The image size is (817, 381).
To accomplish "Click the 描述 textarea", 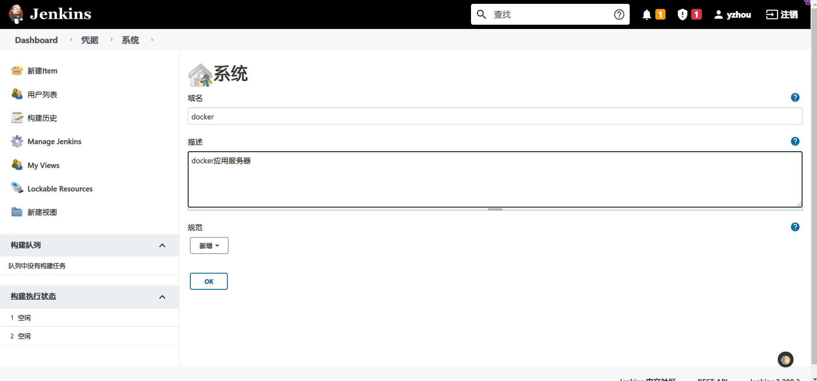I will tap(495, 179).
